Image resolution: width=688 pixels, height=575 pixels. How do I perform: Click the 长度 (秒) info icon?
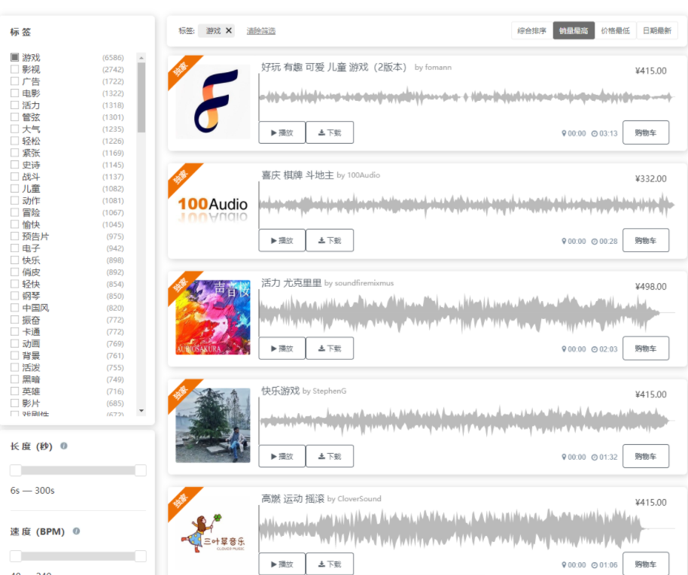(x=64, y=446)
